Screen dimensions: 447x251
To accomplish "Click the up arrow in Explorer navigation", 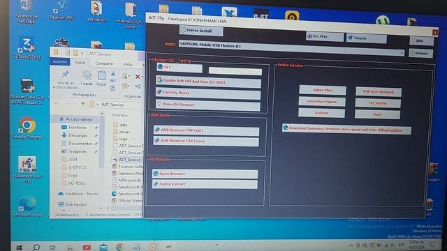I will tap(83, 104).
